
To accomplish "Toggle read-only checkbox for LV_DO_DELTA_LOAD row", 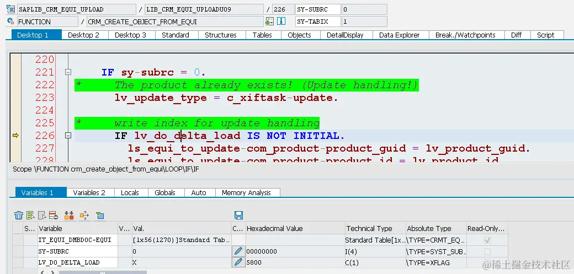I will (487, 262).
